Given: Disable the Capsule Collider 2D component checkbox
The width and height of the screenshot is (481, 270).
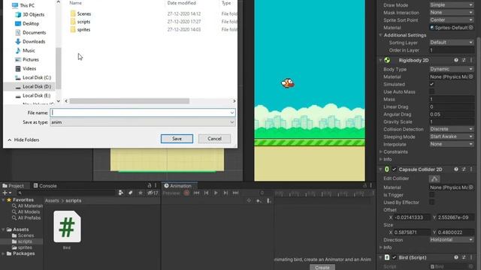Looking at the screenshot, I should click(394, 169).
